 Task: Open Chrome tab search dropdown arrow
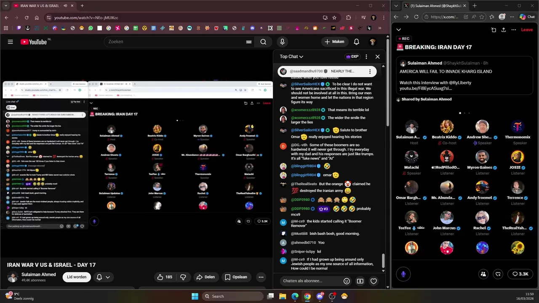click(x=6, y=6)
